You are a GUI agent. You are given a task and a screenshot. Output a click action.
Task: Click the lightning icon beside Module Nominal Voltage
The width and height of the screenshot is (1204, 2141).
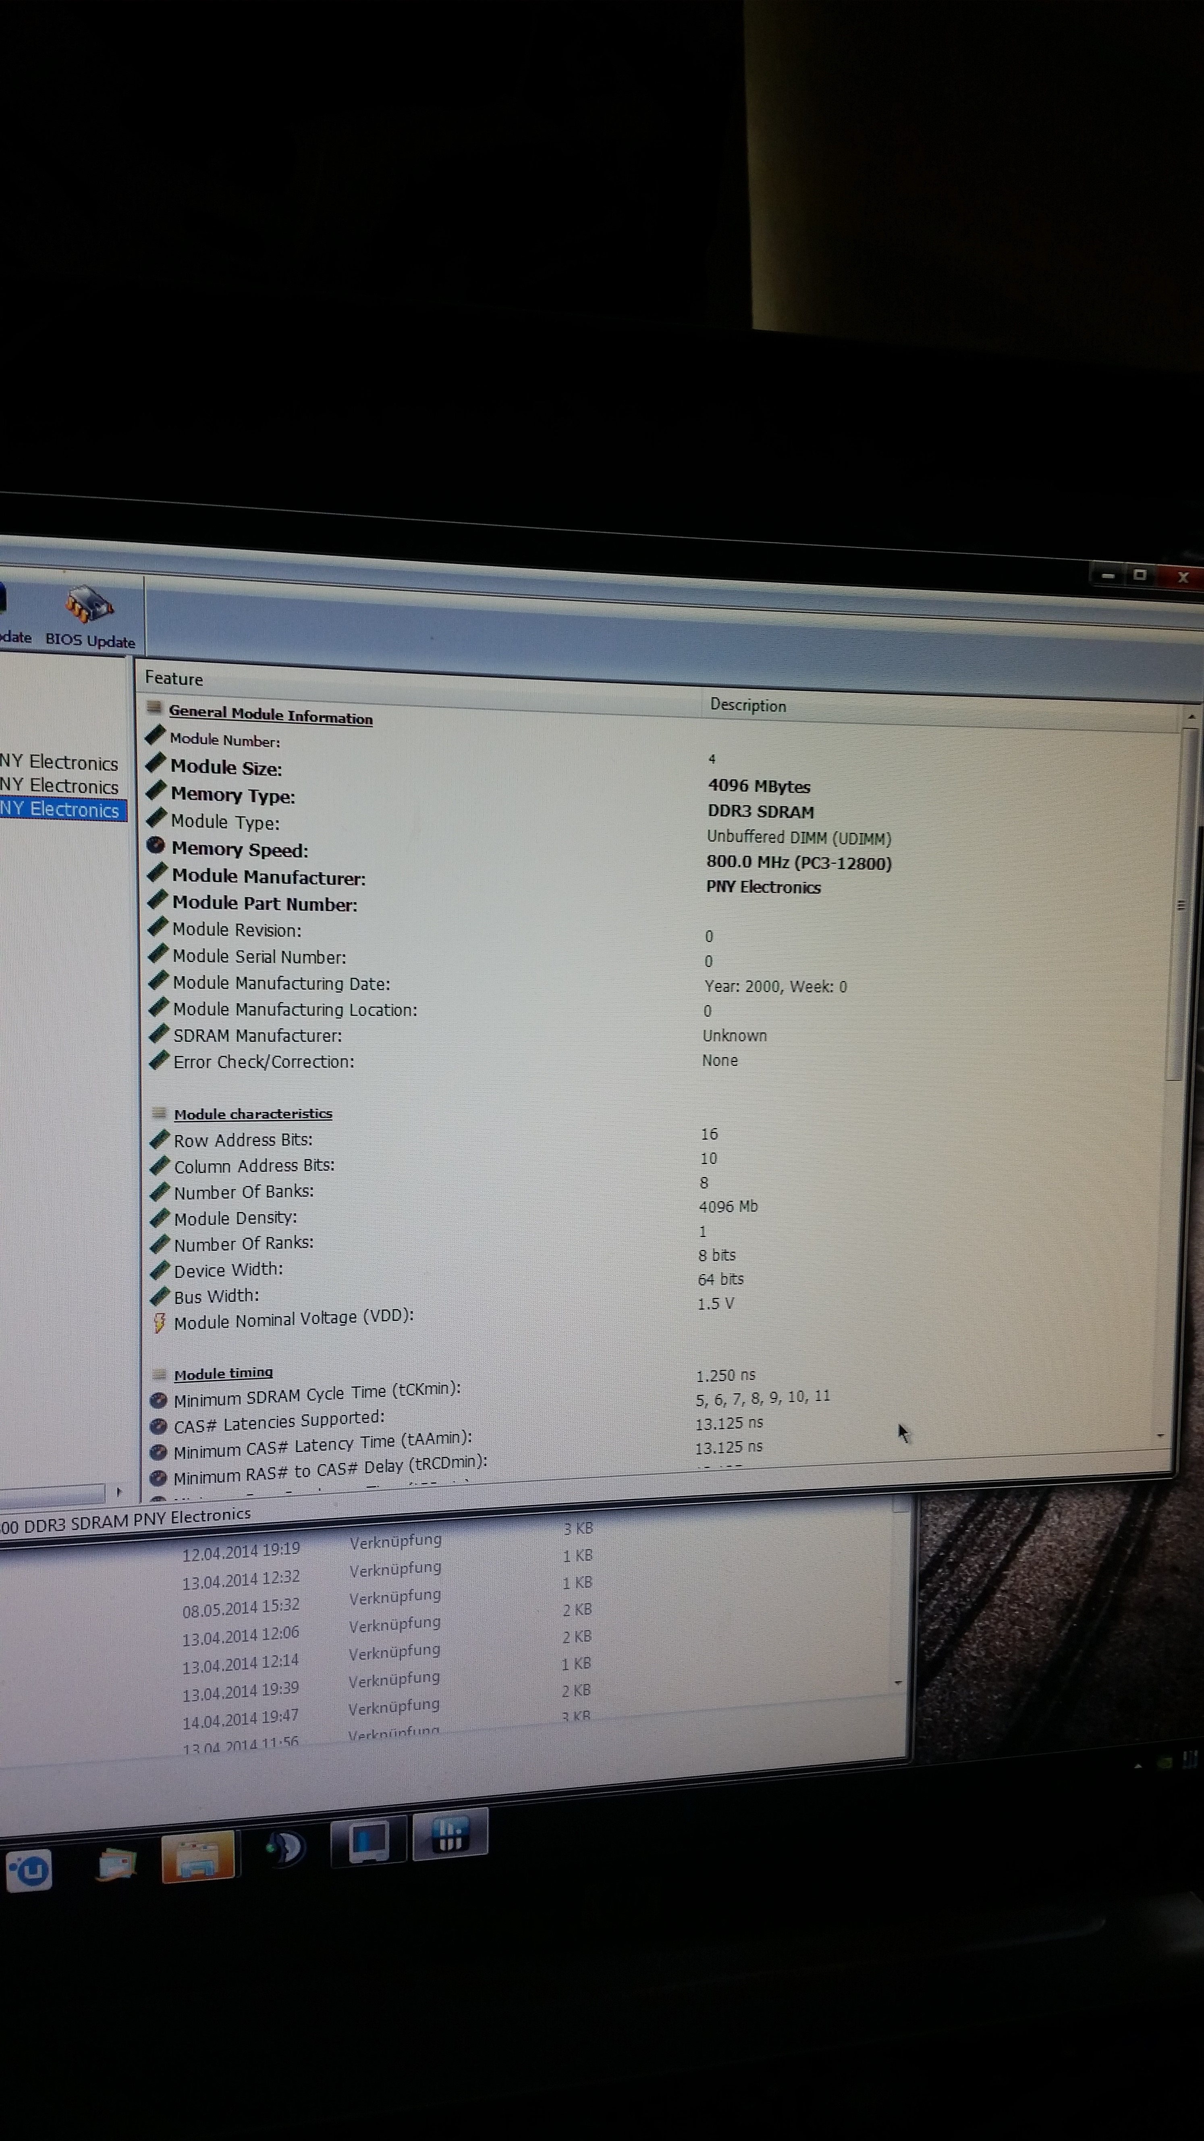click(x=160, y=1322)
